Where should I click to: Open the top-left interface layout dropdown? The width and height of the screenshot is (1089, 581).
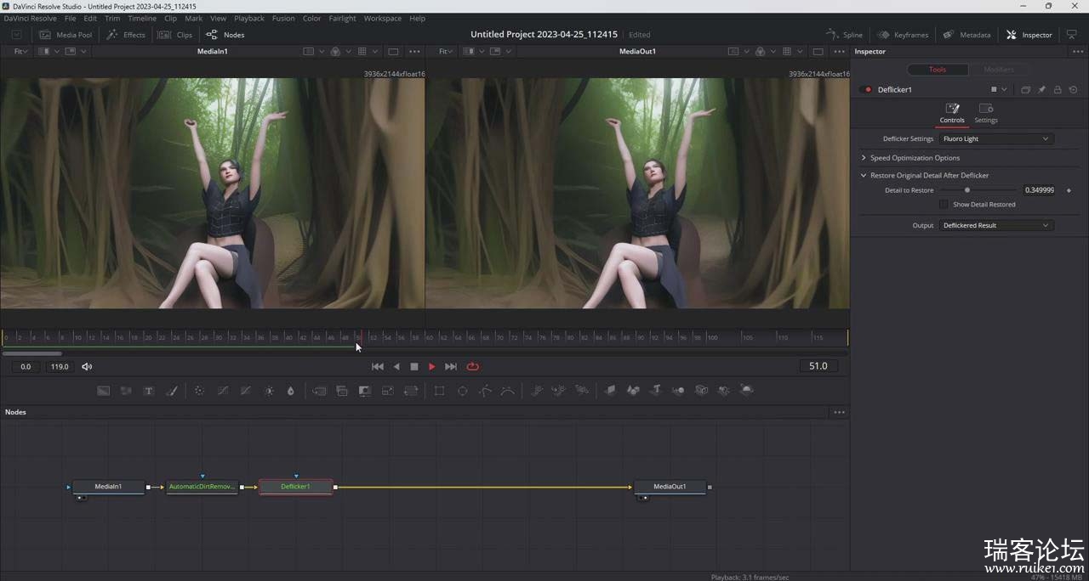click(17, 35)
